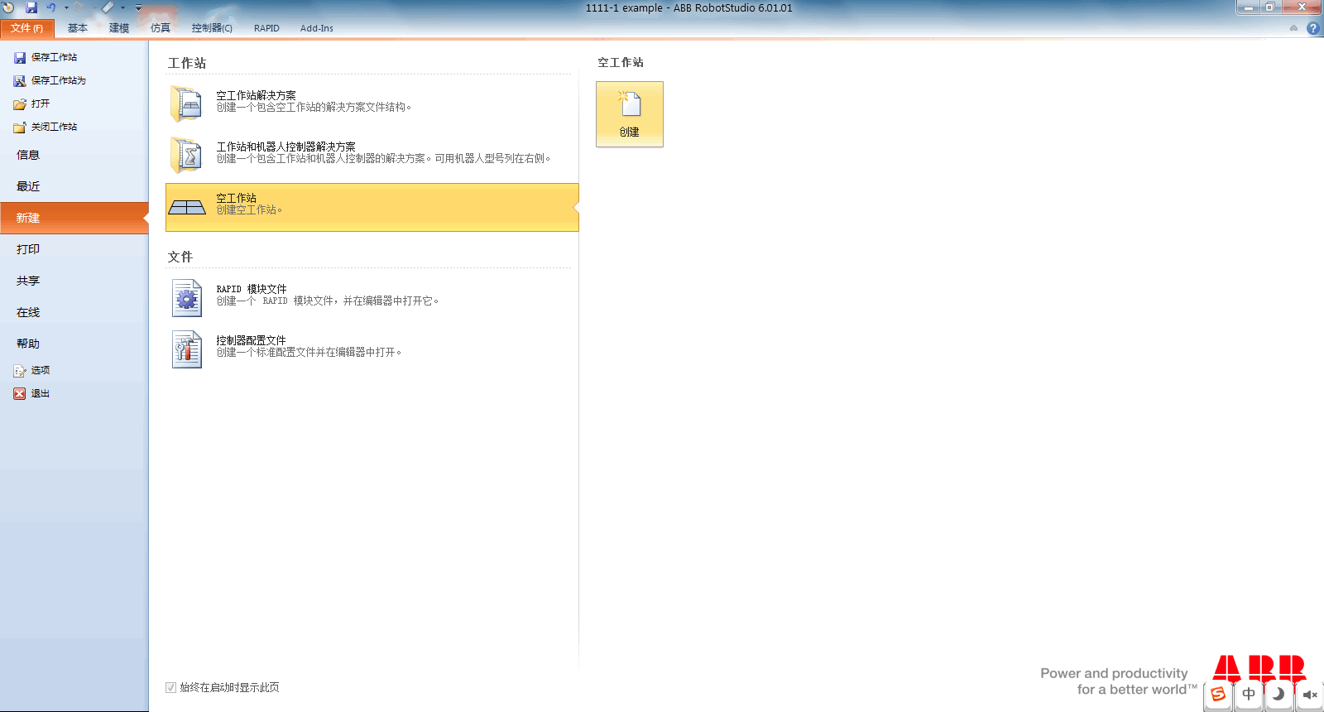Click the 工作站和机器人控制器解决方案 folder icon
The height and width of the screenshot is (712, 1324).
(x=187, y=156)
